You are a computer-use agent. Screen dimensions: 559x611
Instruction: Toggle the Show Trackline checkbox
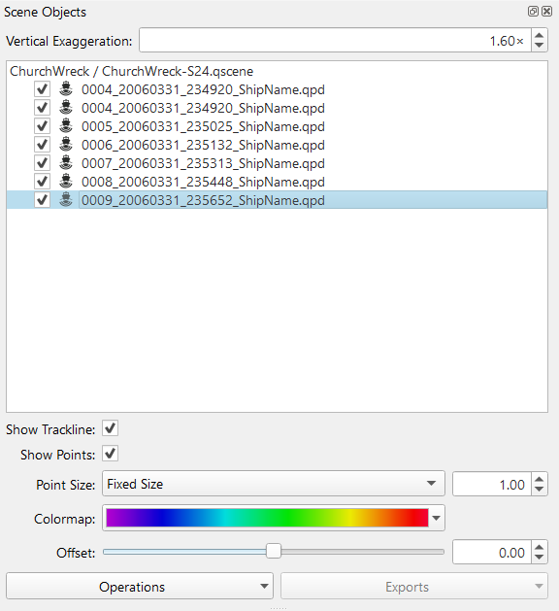(111, 428)
